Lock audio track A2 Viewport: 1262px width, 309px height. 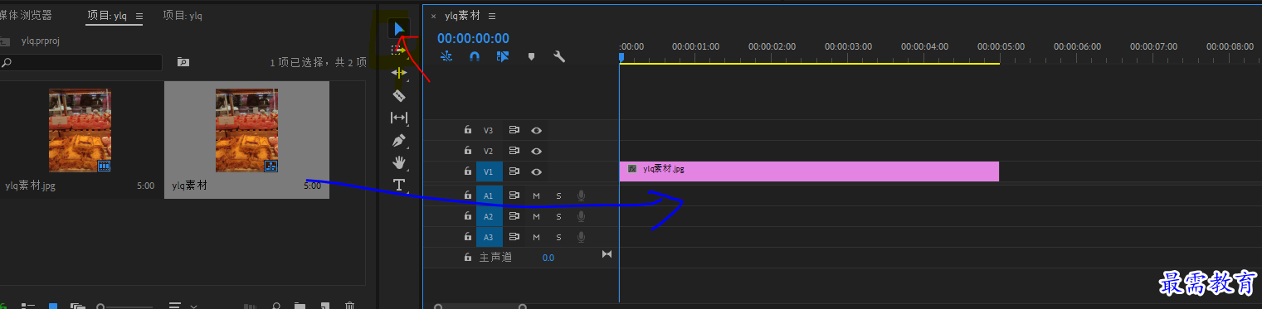(x=468, y=216)
